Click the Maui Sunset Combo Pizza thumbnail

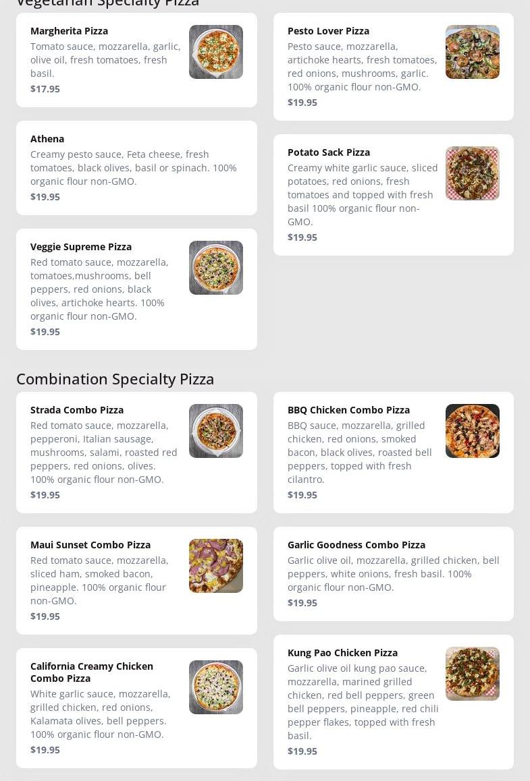(215, 566)
